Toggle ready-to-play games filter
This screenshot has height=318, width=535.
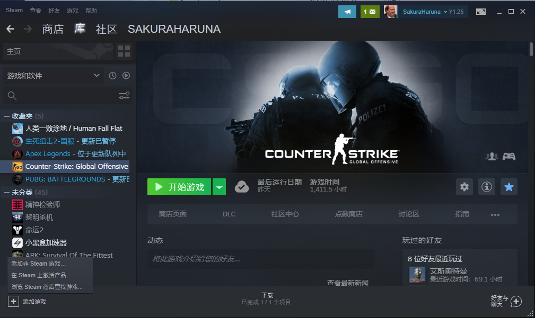(126, 76)
